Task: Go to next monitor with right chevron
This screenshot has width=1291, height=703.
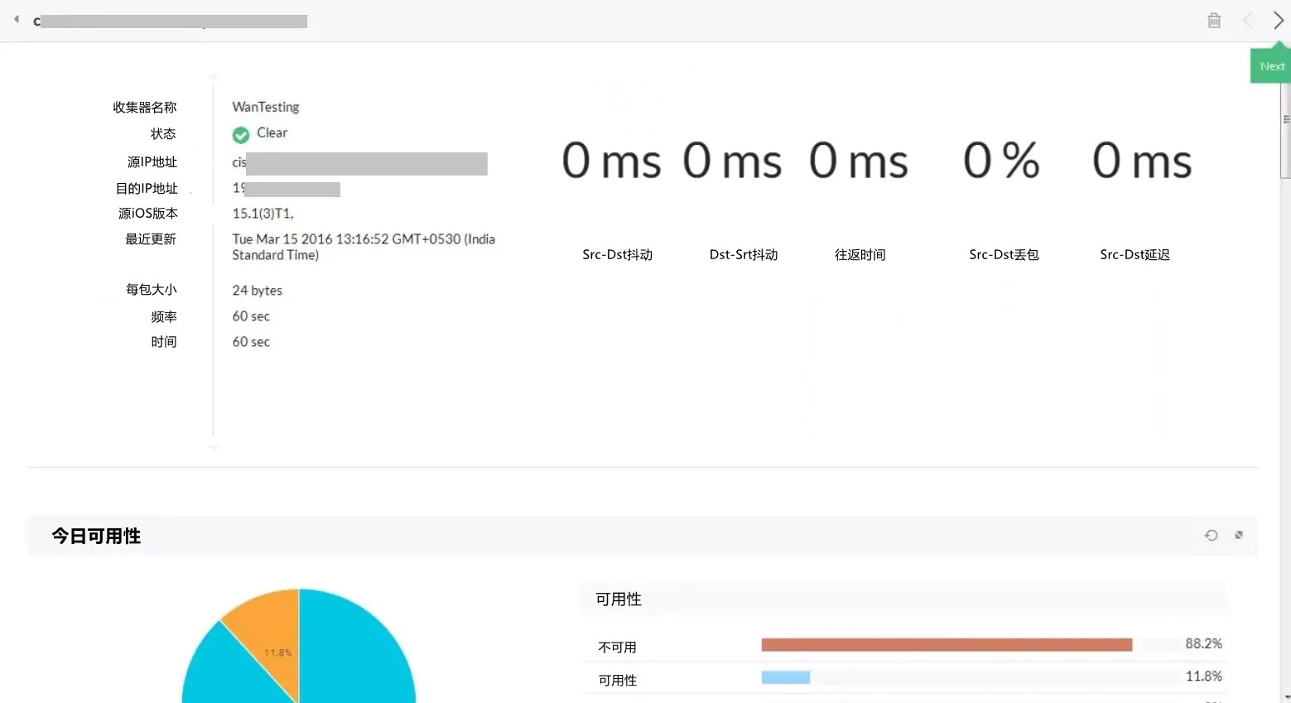Action: coord(1278,21)
